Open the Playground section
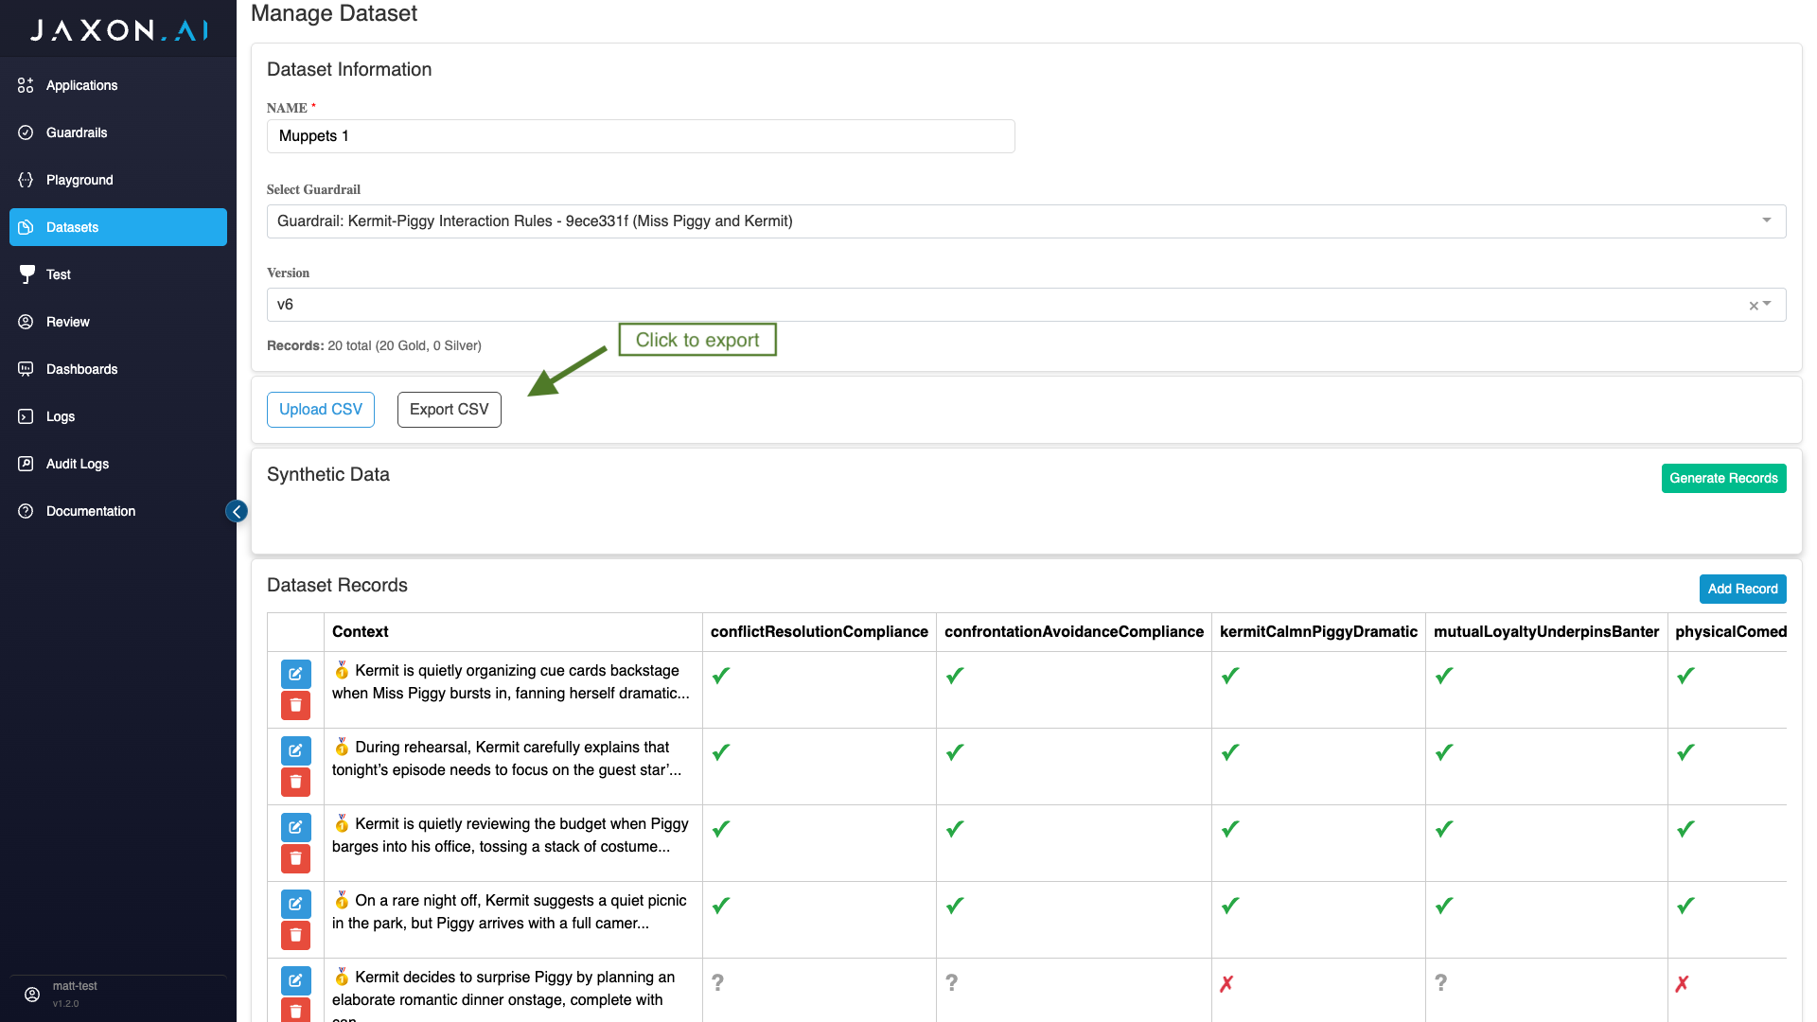Image resolution: width=1817 pixels, height=1022 pixels. coord(79,180)
